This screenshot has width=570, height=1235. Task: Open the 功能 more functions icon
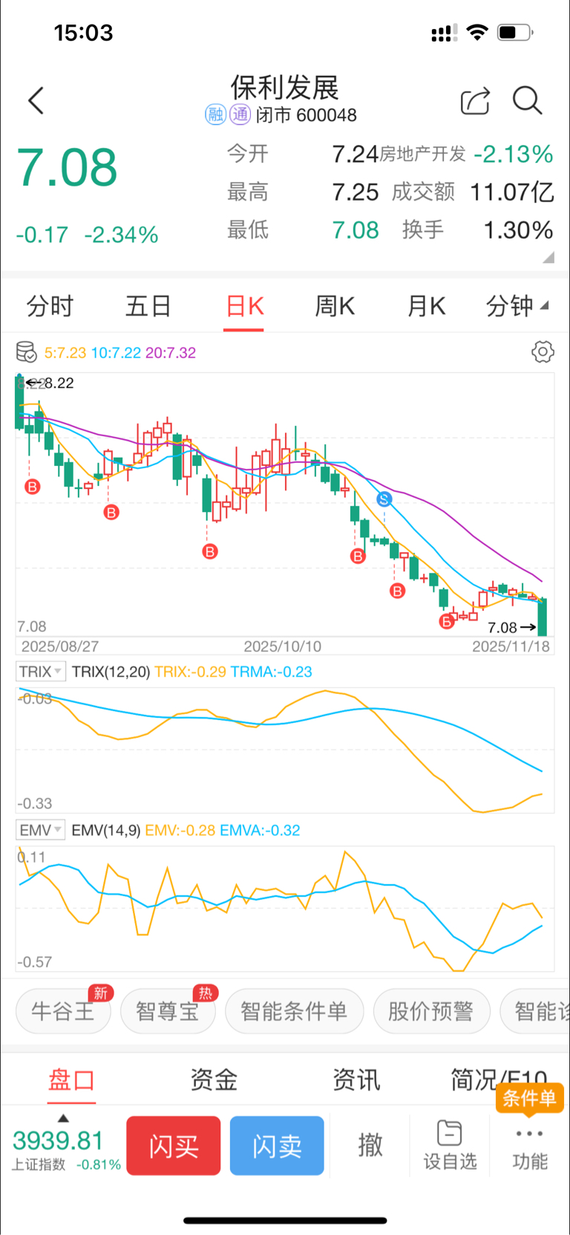coord(529,1147)
